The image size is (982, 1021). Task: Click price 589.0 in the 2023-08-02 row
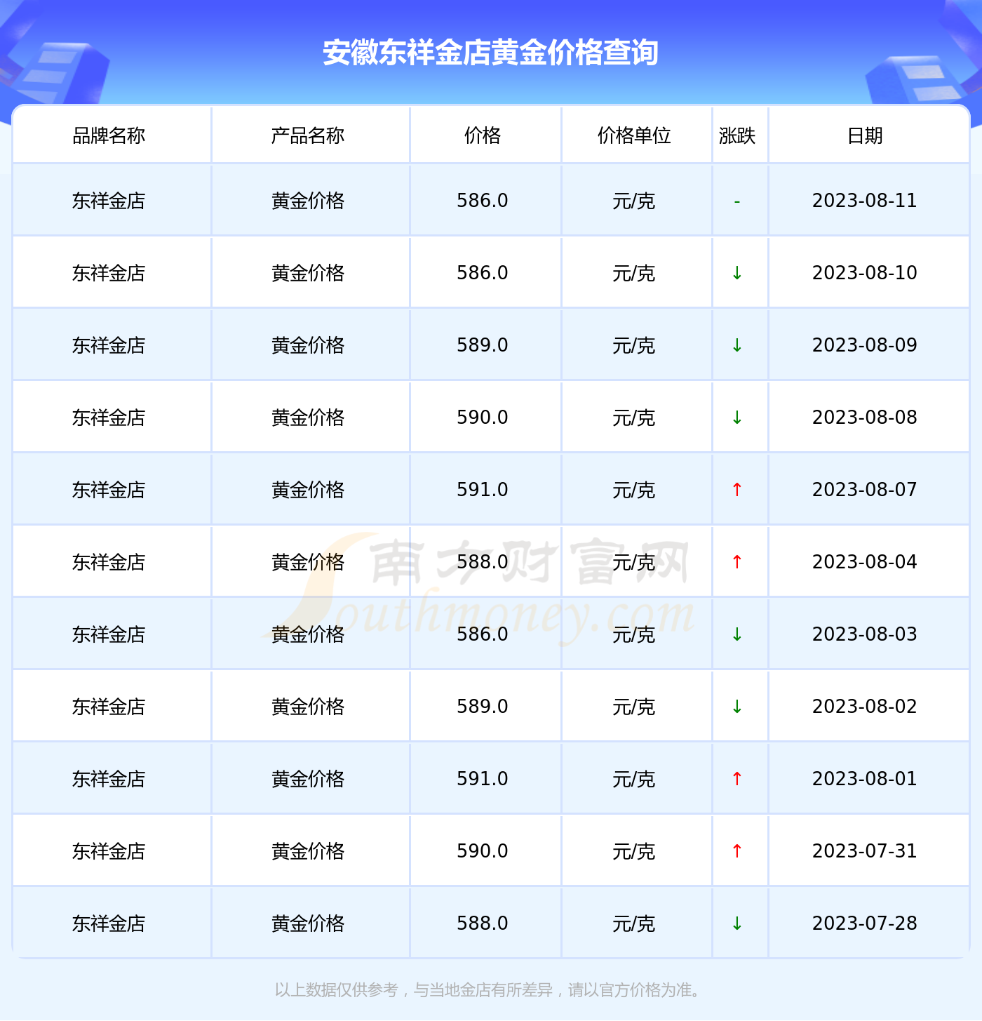click(x=483, y=707)
